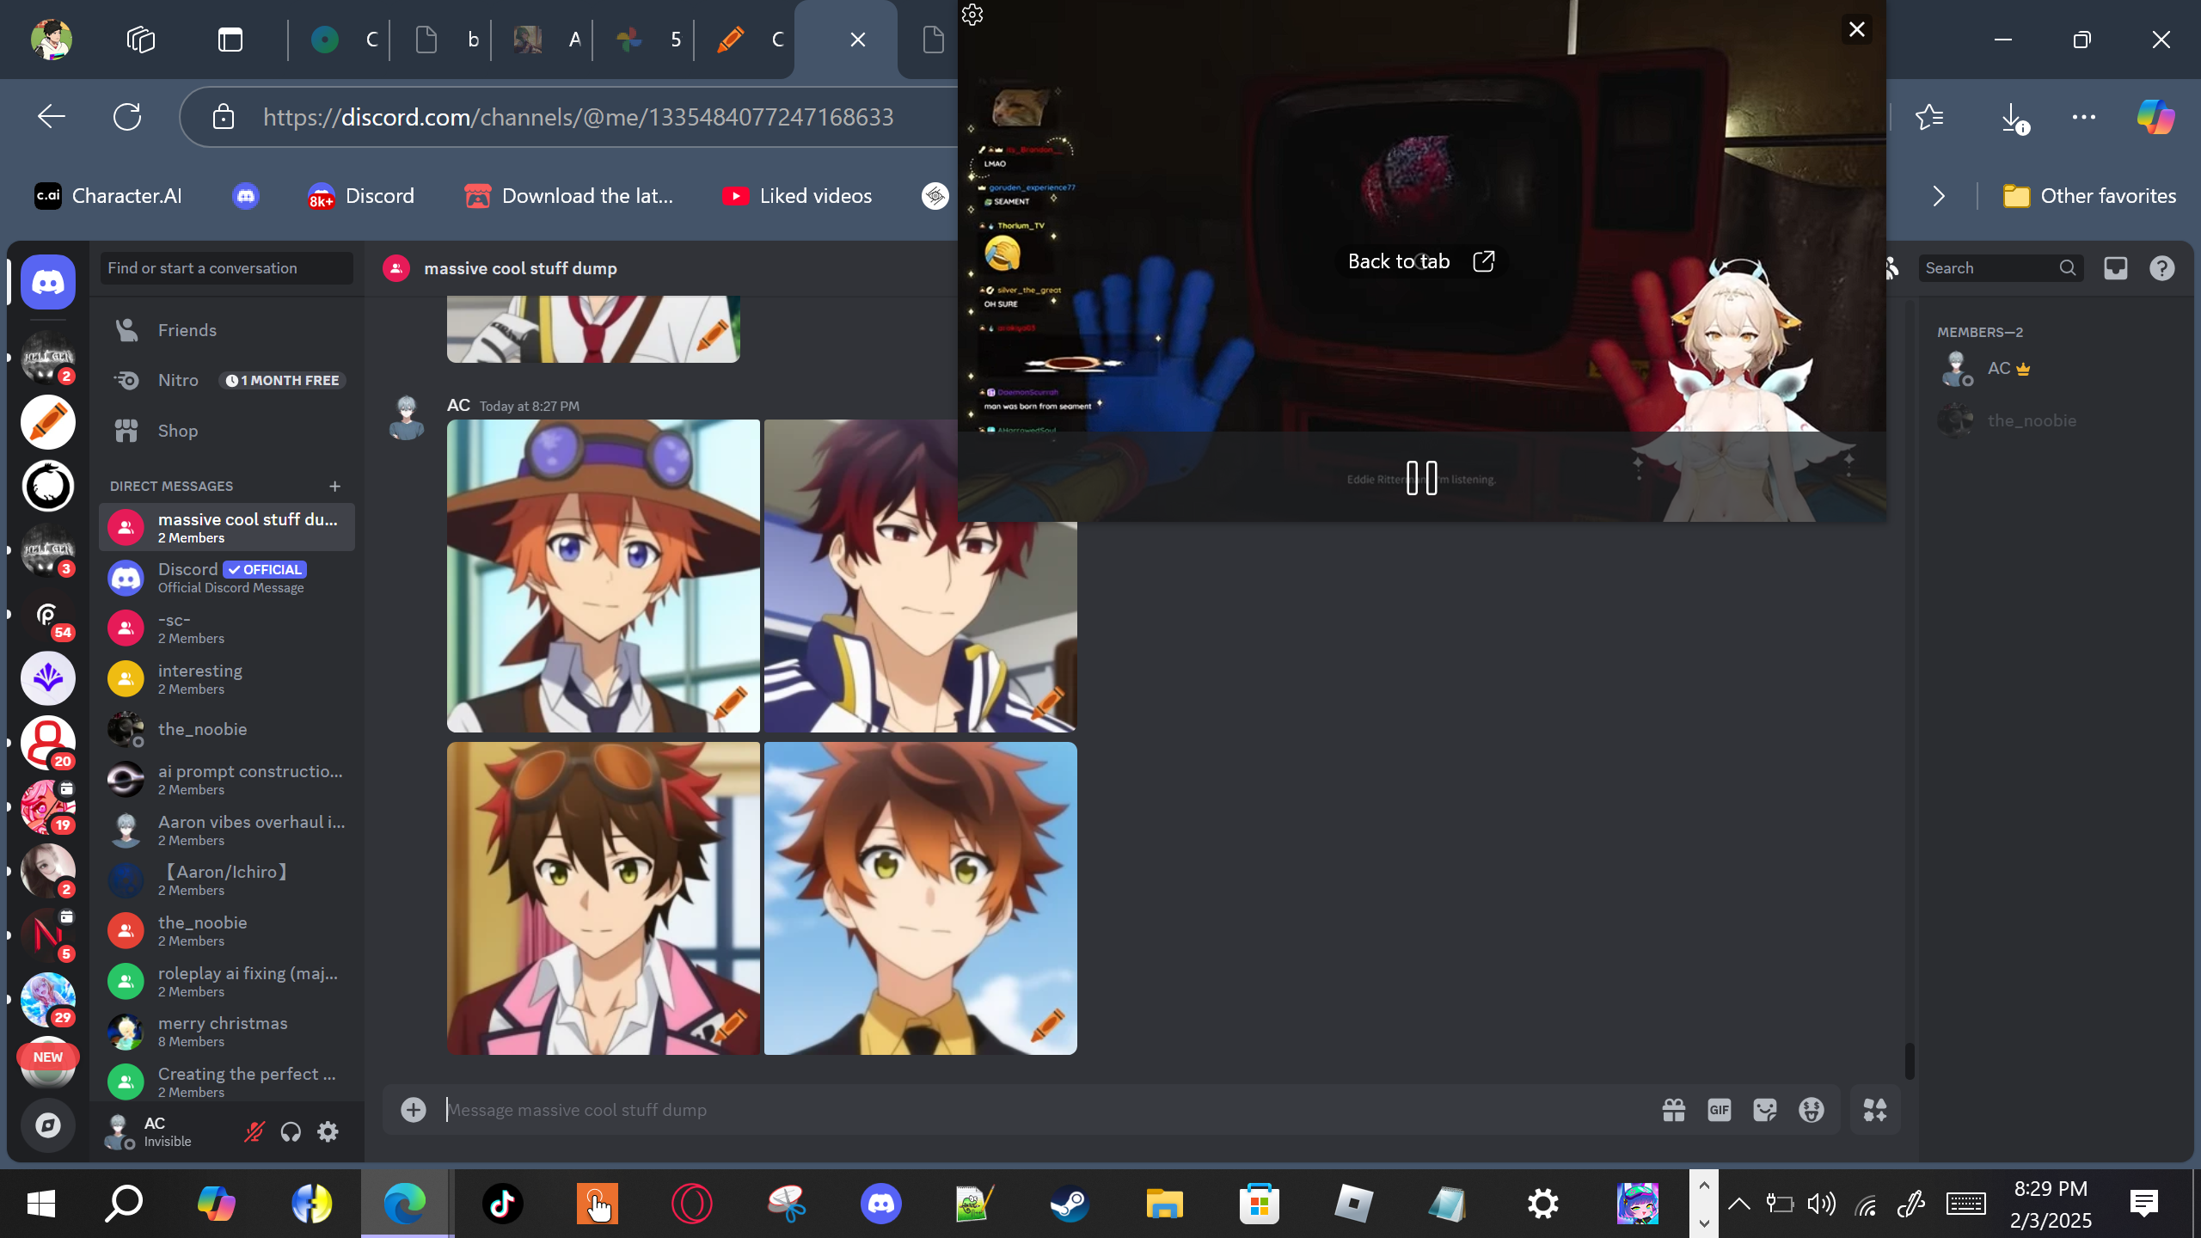Toggle microphone mute in user panel
Screen dimensions: 2201x1238
tap(254, 1132)
